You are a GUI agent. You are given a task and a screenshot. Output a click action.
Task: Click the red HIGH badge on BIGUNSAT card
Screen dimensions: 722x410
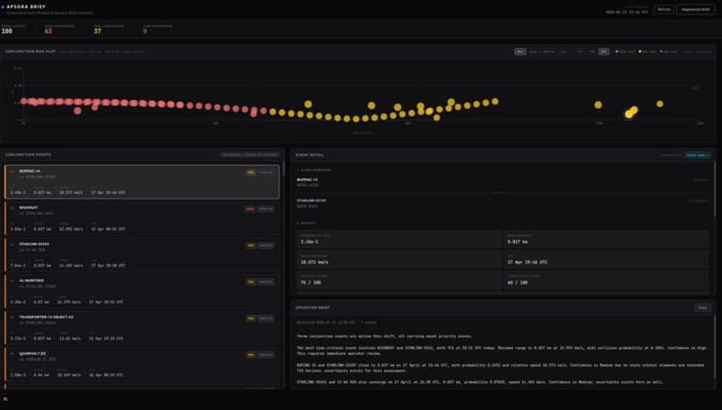click(250, 209)
